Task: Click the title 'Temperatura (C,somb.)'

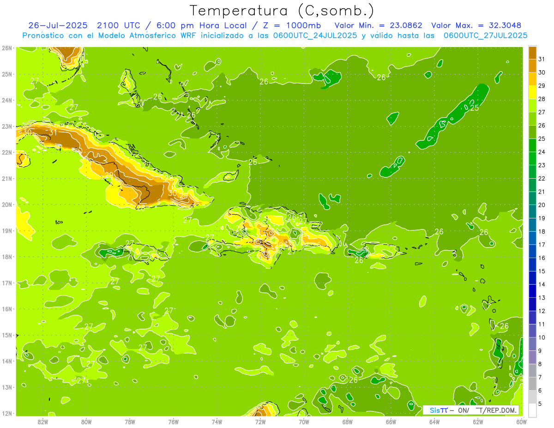Action: pyautogui.click(x=282, y=11)
